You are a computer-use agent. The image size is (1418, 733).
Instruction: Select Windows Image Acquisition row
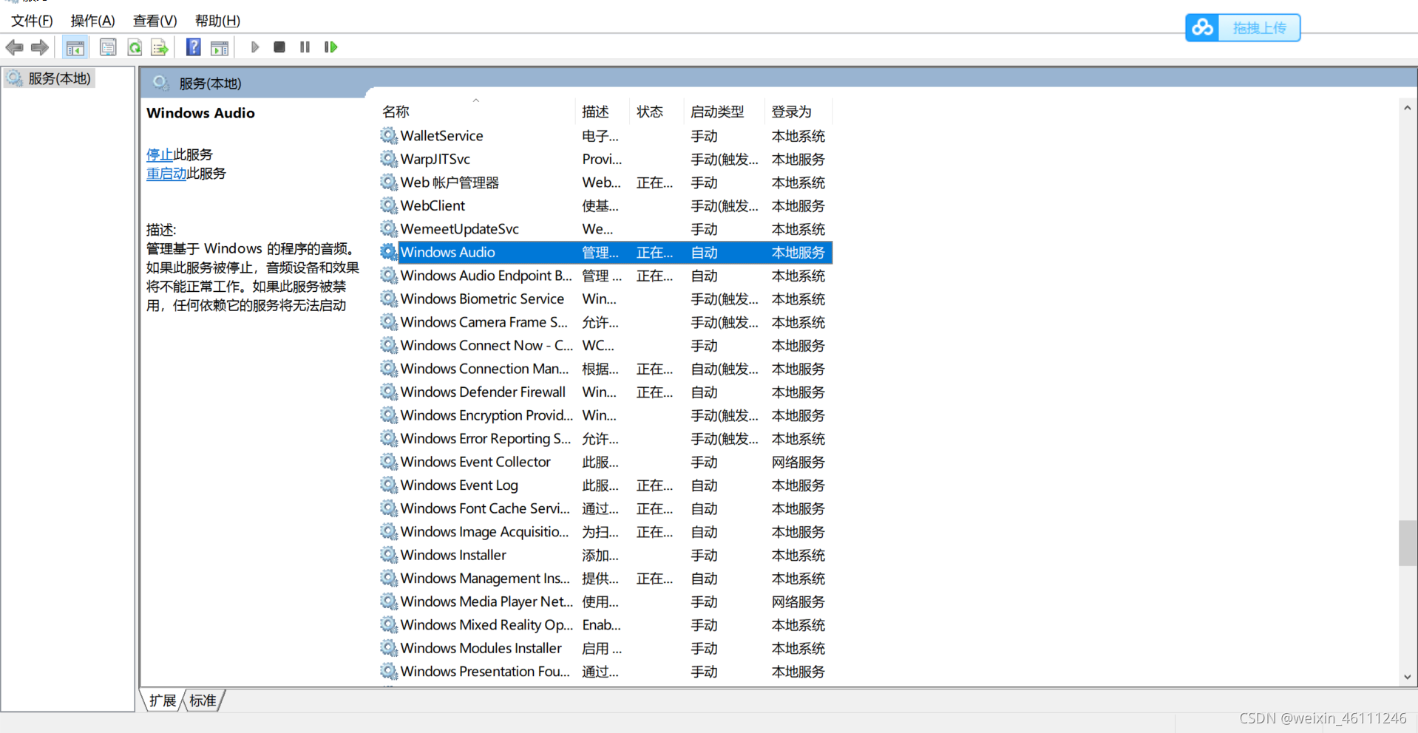606,531
